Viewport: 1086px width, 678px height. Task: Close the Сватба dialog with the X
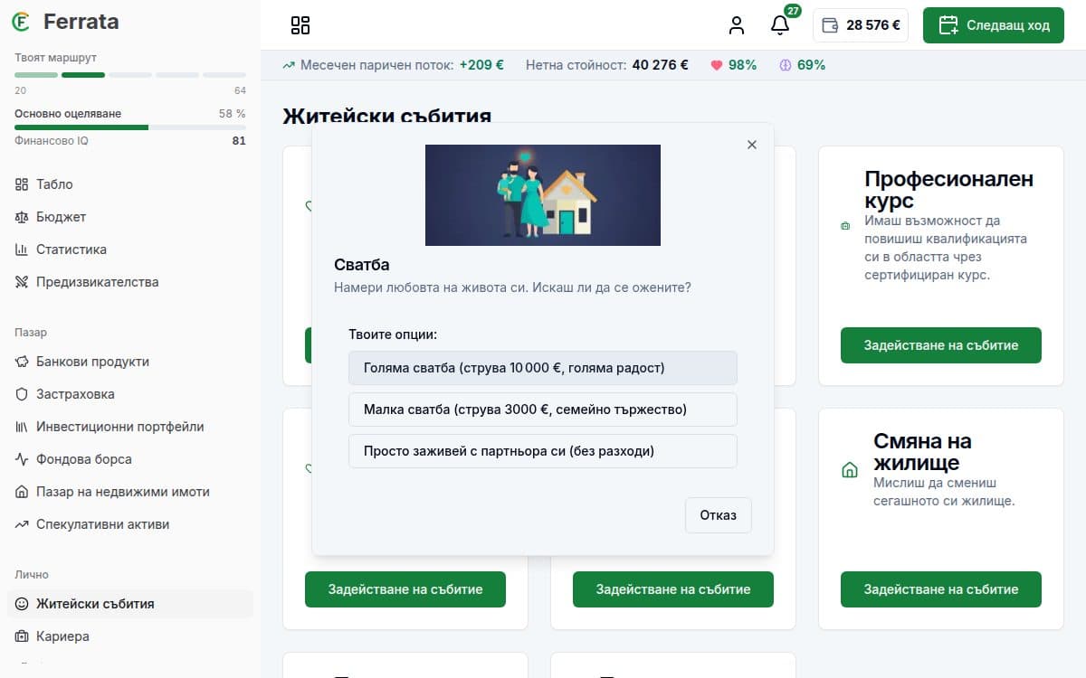coord(751,145)
